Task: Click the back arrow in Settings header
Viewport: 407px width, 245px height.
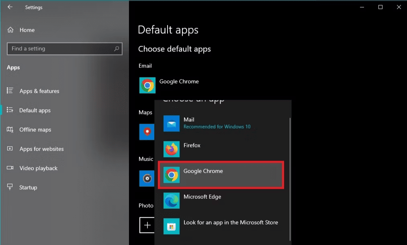Action: tap(10, 7)
